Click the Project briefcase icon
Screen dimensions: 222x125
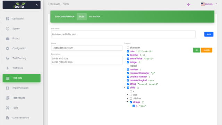pos(8,39)
